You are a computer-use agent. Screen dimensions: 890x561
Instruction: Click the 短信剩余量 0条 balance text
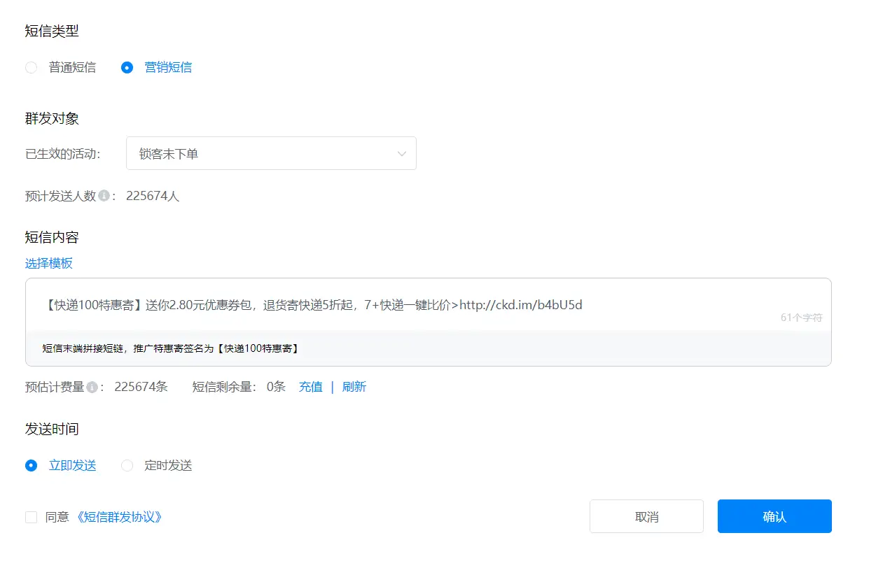[x=239, y=388]
